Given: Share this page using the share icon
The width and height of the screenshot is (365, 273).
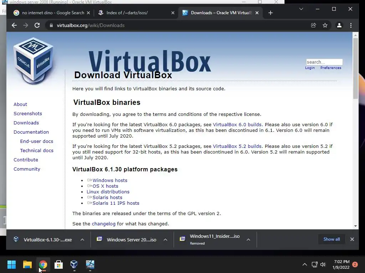Looking at the screenshot, I should tap(314, 25).
